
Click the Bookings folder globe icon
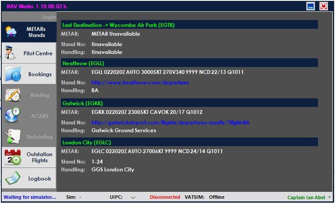tap(13, 74)
